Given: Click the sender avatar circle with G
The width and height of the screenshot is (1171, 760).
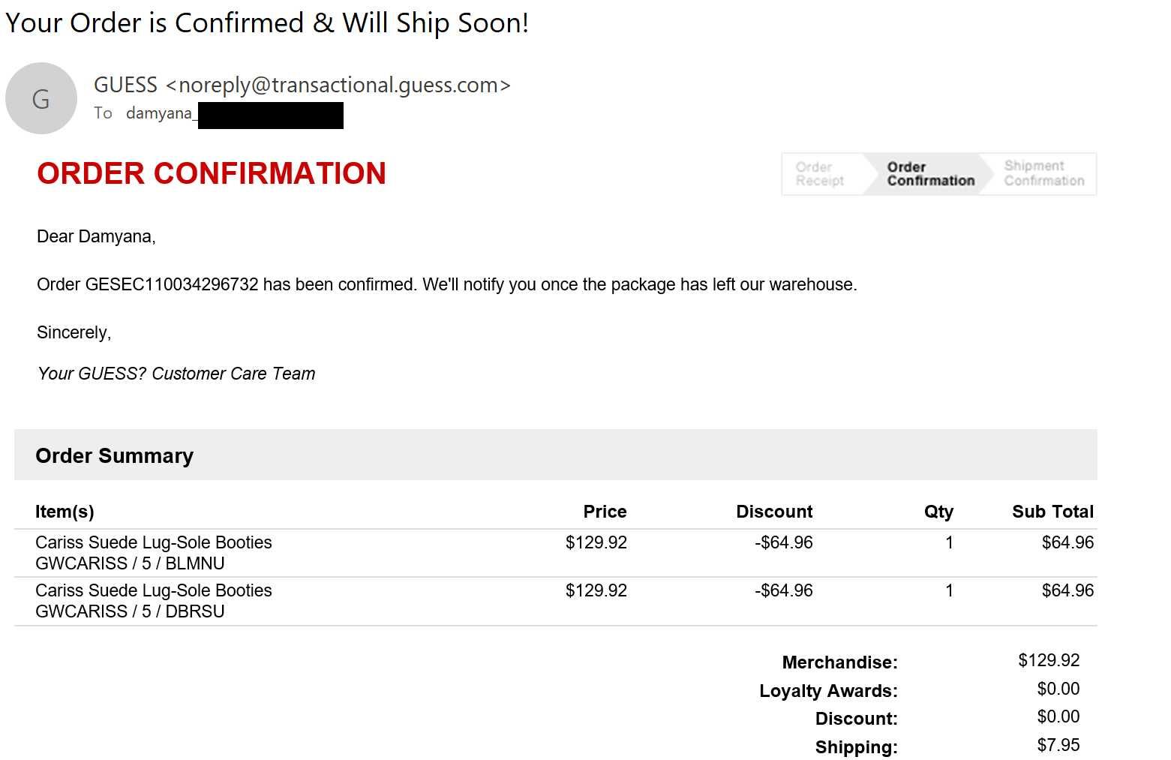Looking at the screenshot, I should 41,98.
